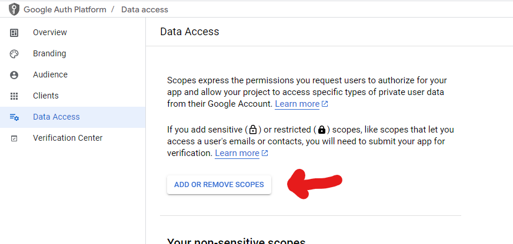Open 'Learn more' link about scopes and Google Account
This screenshot has height=244, width=513.
(x=297, y=104)
